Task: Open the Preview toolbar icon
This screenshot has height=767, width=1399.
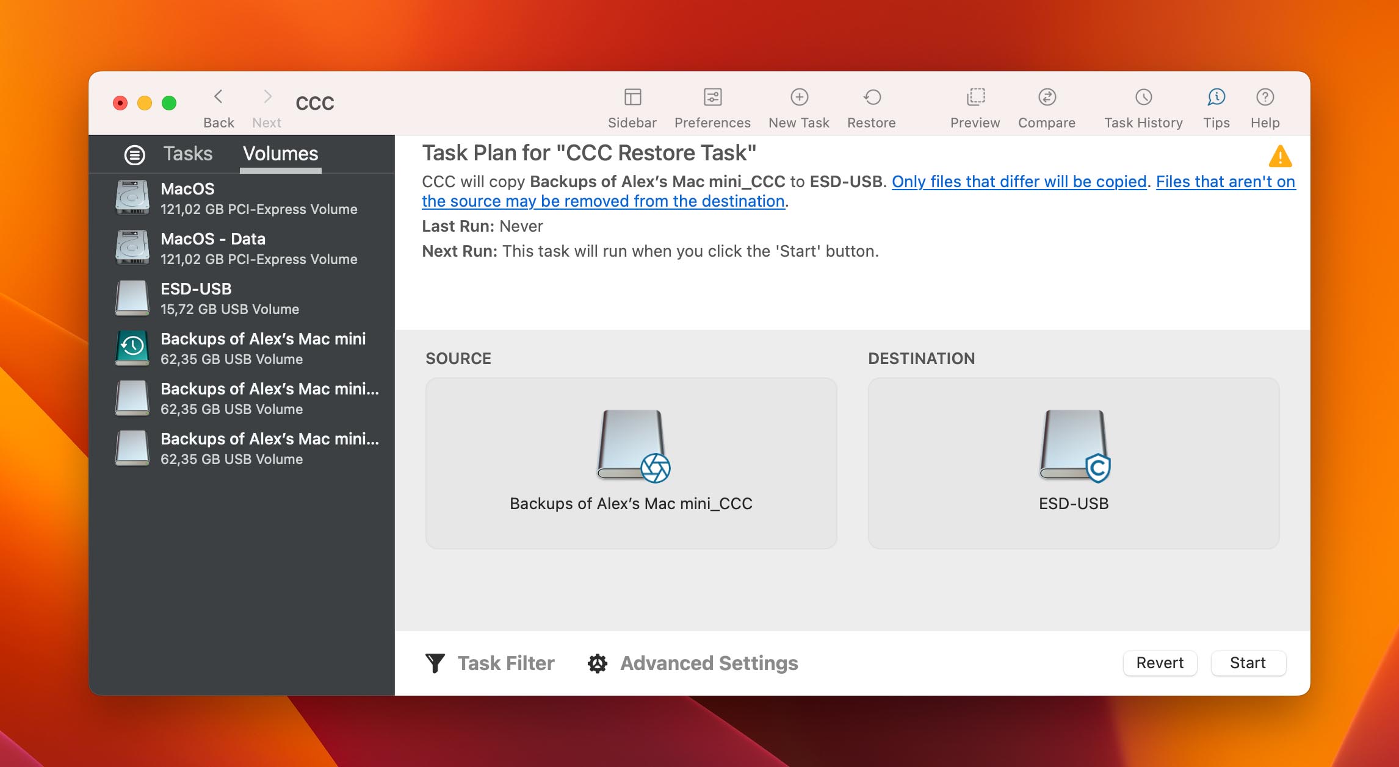Action: (x=975, y=97)
